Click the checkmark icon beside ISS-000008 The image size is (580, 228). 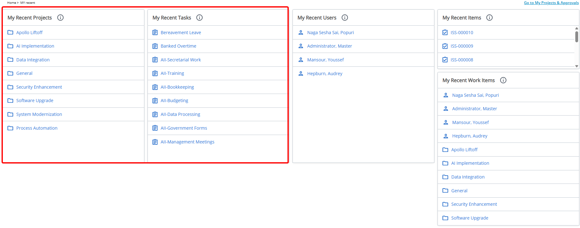pos(445,60)
